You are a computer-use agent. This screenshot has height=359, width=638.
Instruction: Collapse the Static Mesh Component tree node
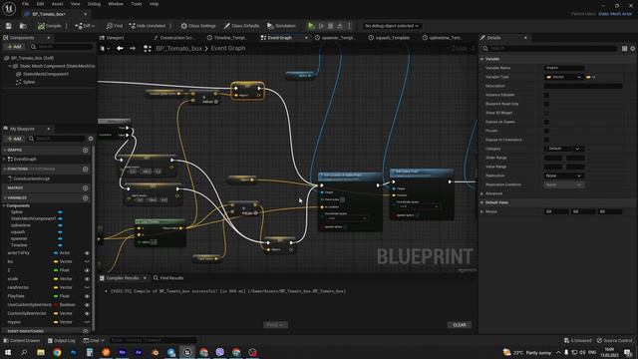[10, 66]
